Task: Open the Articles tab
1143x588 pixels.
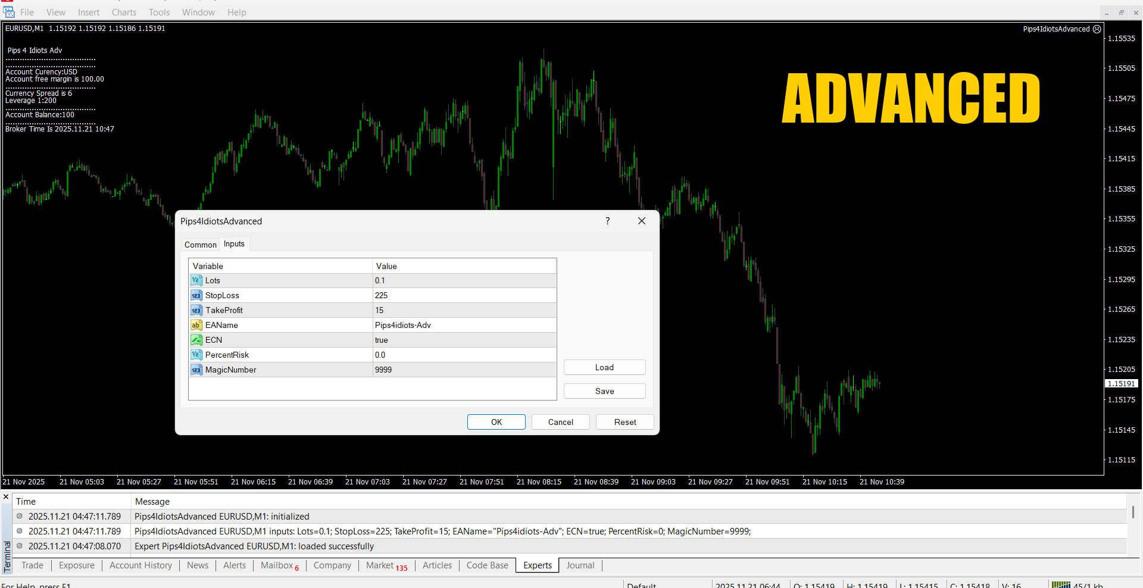Action: pos(437,565)
